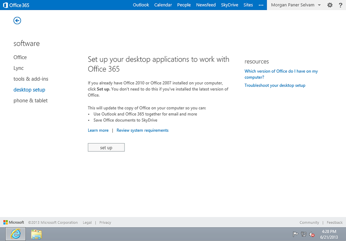
Task: Launch Internet Explorer from the taskbar
Action: [16, 234]
